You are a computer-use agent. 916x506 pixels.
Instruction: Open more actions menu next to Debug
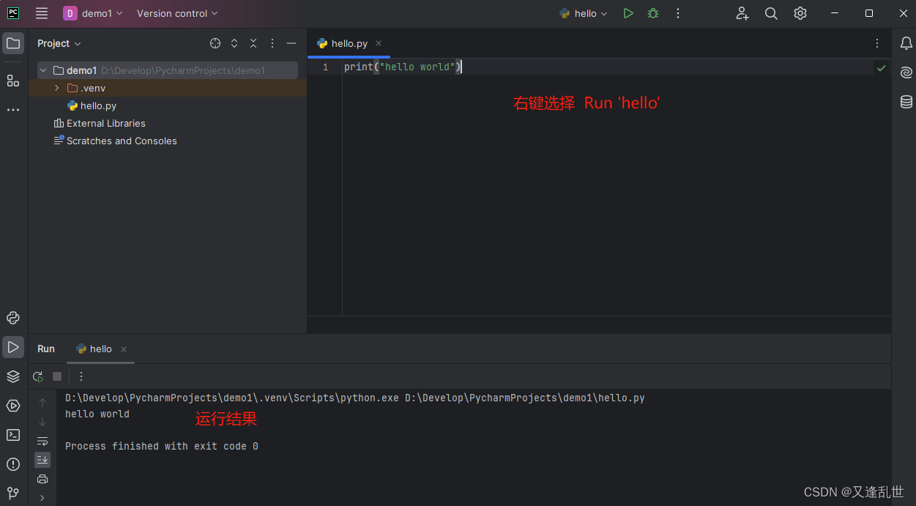click(678, 13)
